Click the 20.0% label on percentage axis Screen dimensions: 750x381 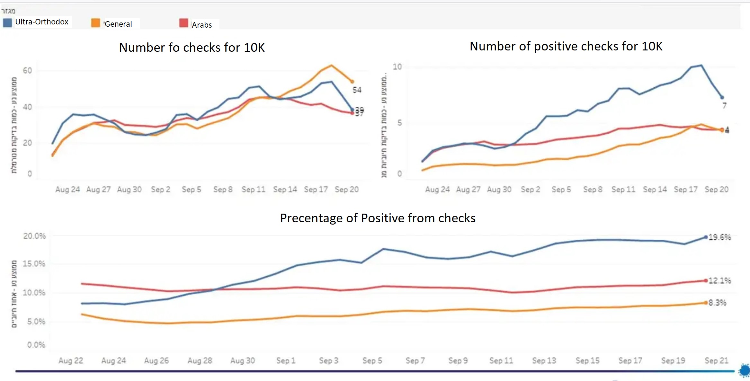(34, 236)
